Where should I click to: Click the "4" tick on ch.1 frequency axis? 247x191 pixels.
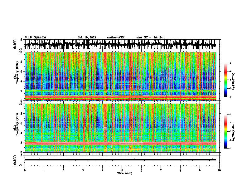(22, 81)
